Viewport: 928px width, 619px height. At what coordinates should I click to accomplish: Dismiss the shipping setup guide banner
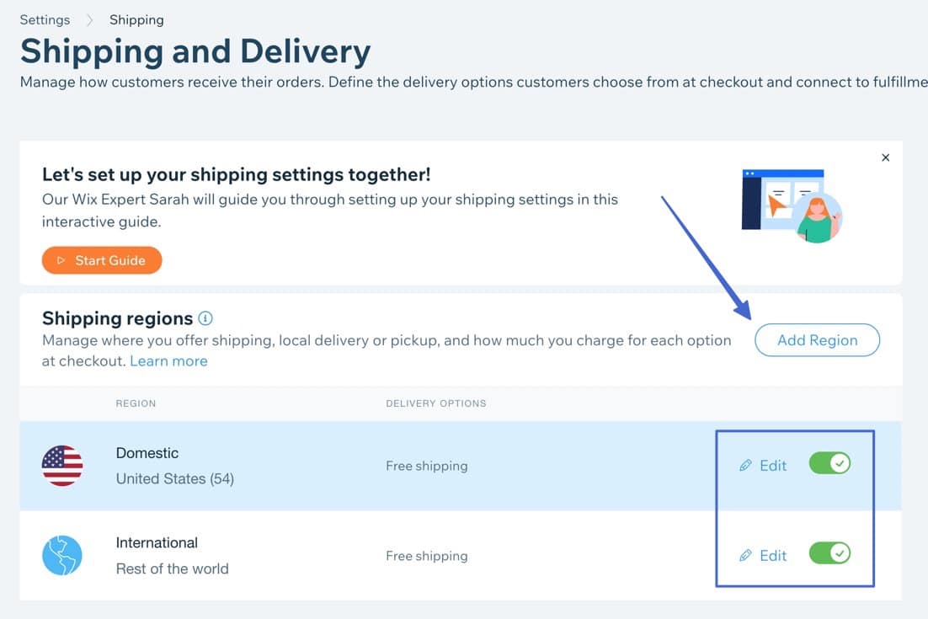pos(885,157)
